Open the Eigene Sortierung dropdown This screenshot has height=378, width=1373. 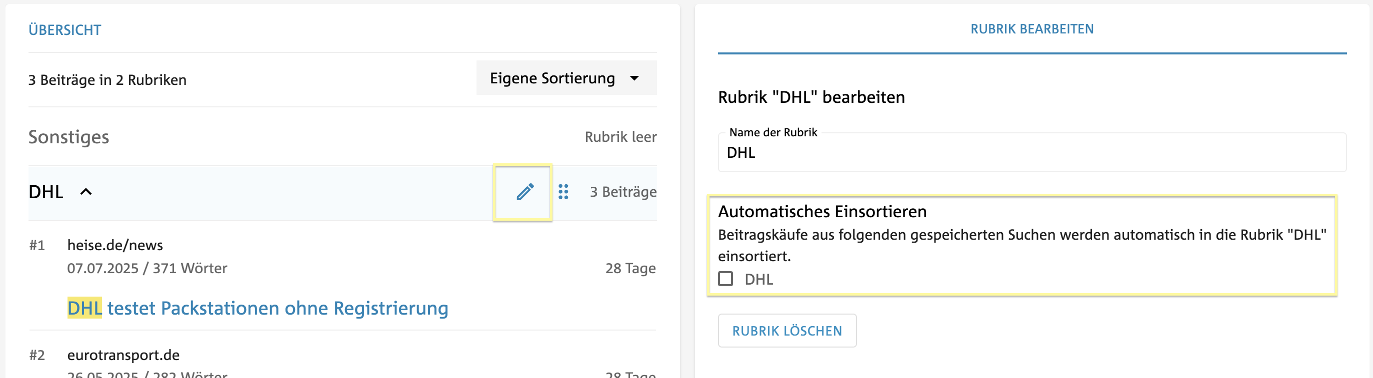coord(566,78)
